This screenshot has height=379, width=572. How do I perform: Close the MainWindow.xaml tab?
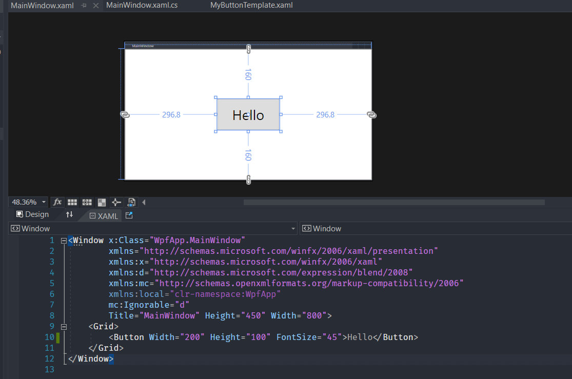(96, 6)
